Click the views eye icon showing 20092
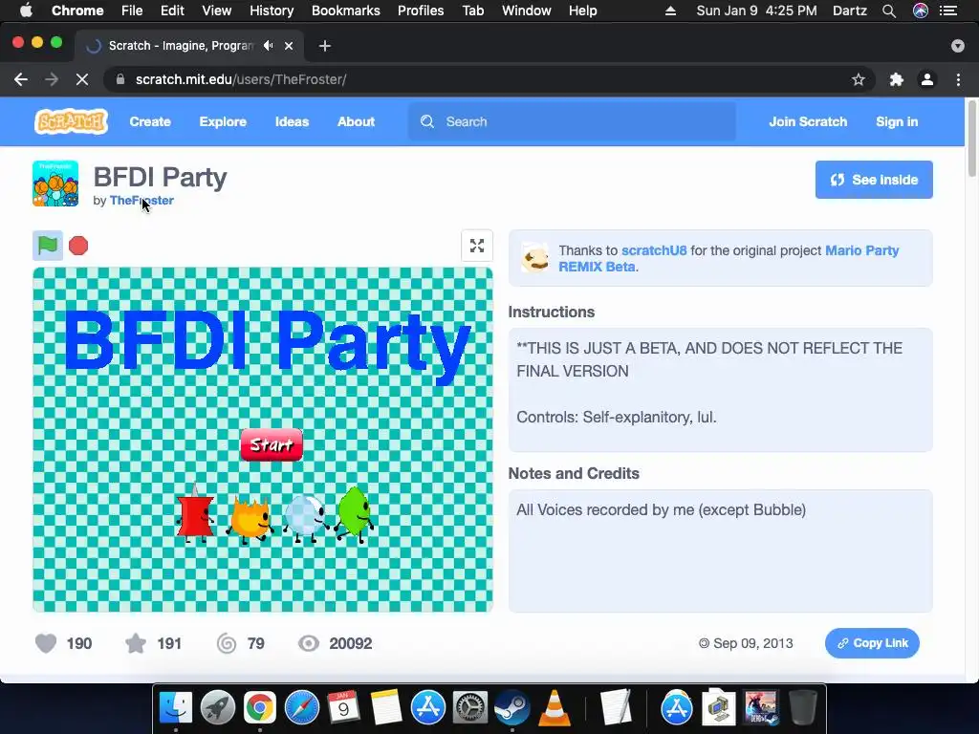The image size is (979, 734). [309, 643]
